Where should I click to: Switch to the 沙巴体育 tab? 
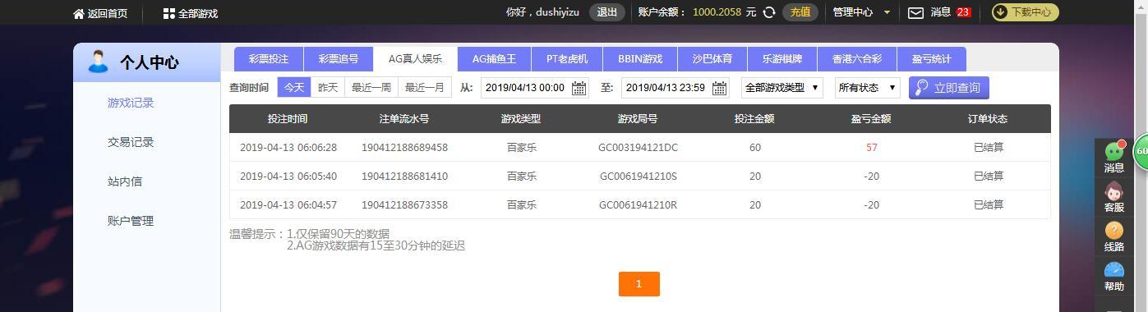pos(712,59)
